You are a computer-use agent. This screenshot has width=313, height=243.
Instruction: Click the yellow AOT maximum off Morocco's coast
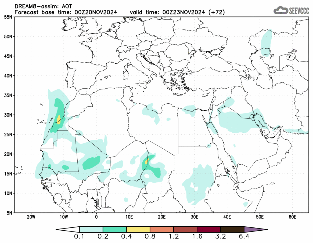[x=59, y=119]
